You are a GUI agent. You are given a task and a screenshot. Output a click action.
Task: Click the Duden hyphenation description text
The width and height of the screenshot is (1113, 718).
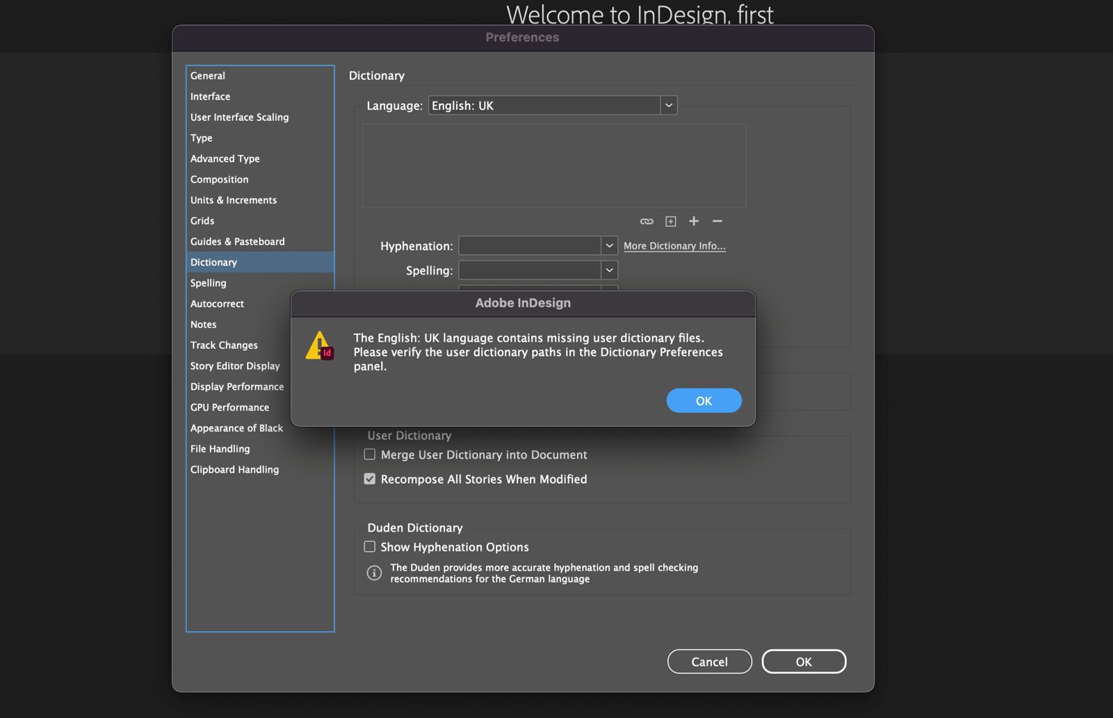coord(544,573)
